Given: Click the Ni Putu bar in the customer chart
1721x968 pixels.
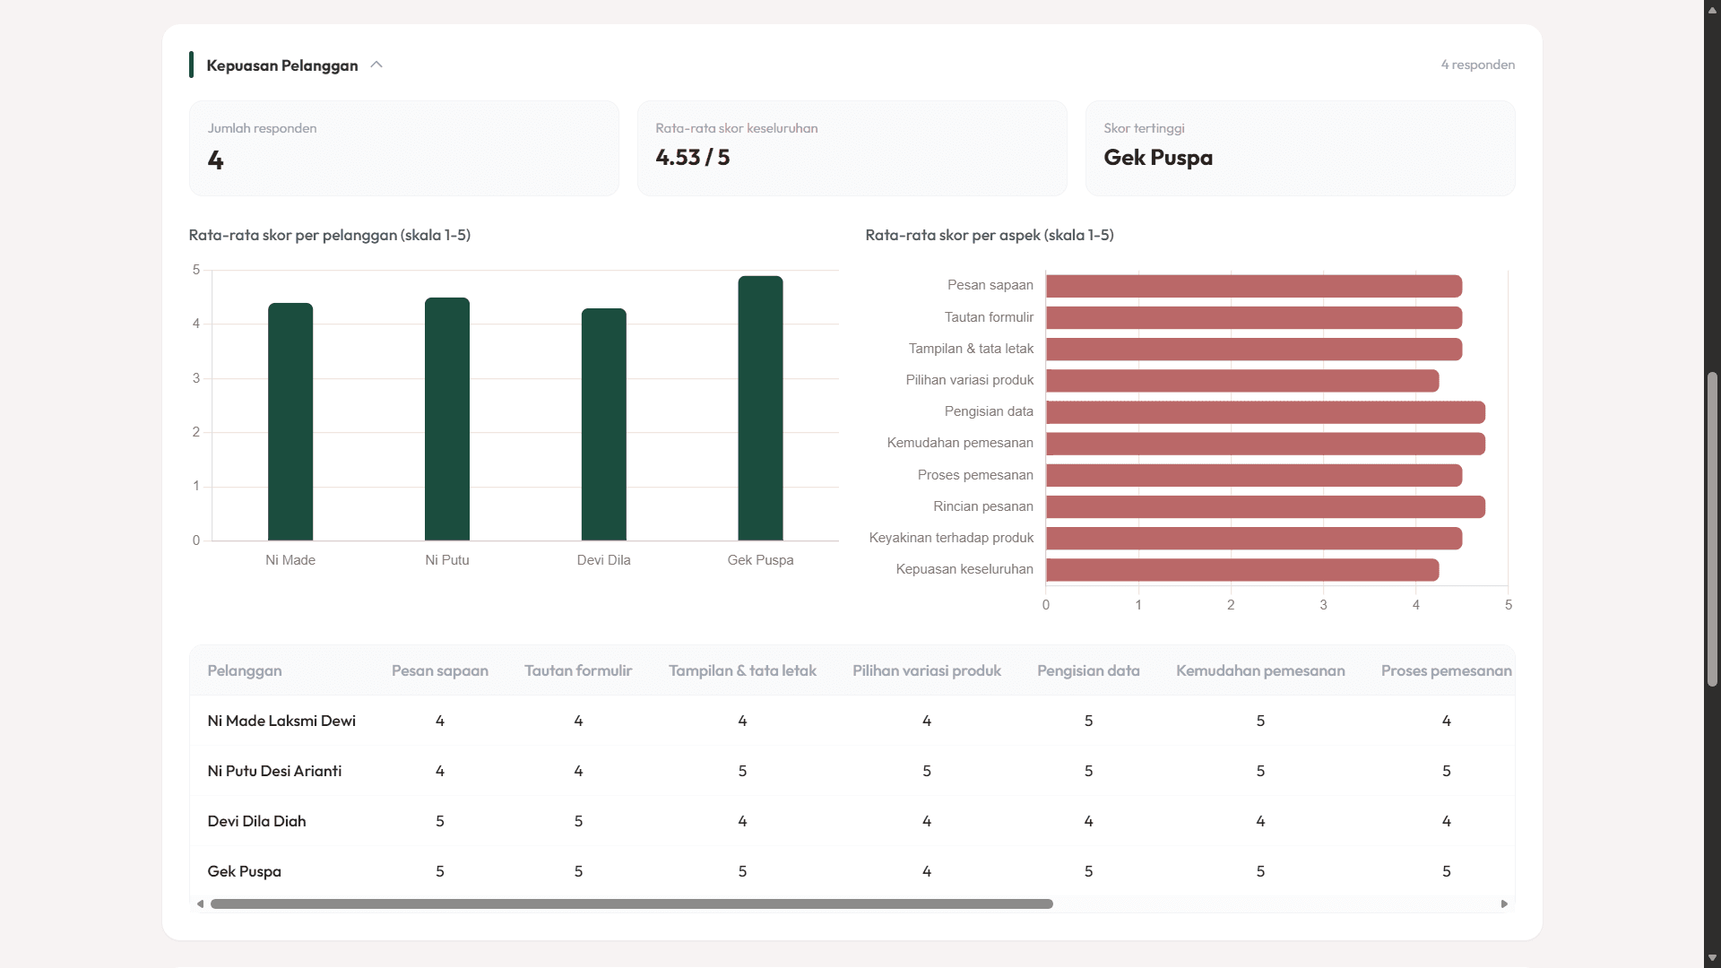Looking at the screenshot, I should coord(447,419).
